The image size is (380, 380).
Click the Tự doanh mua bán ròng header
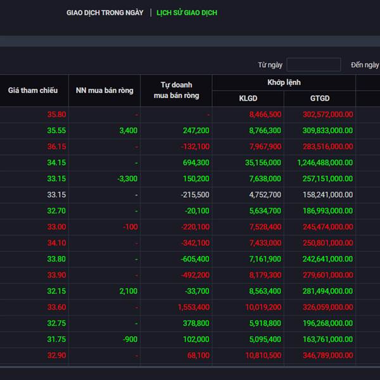(177, 90)
